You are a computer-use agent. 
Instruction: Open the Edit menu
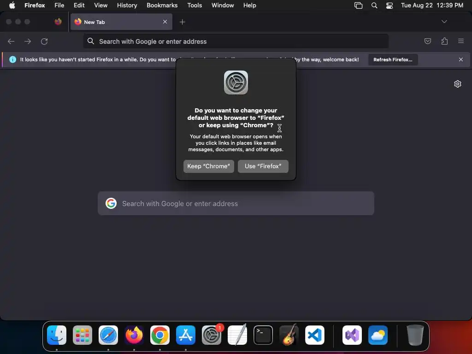pyautogui.click(x=79, y=5)
